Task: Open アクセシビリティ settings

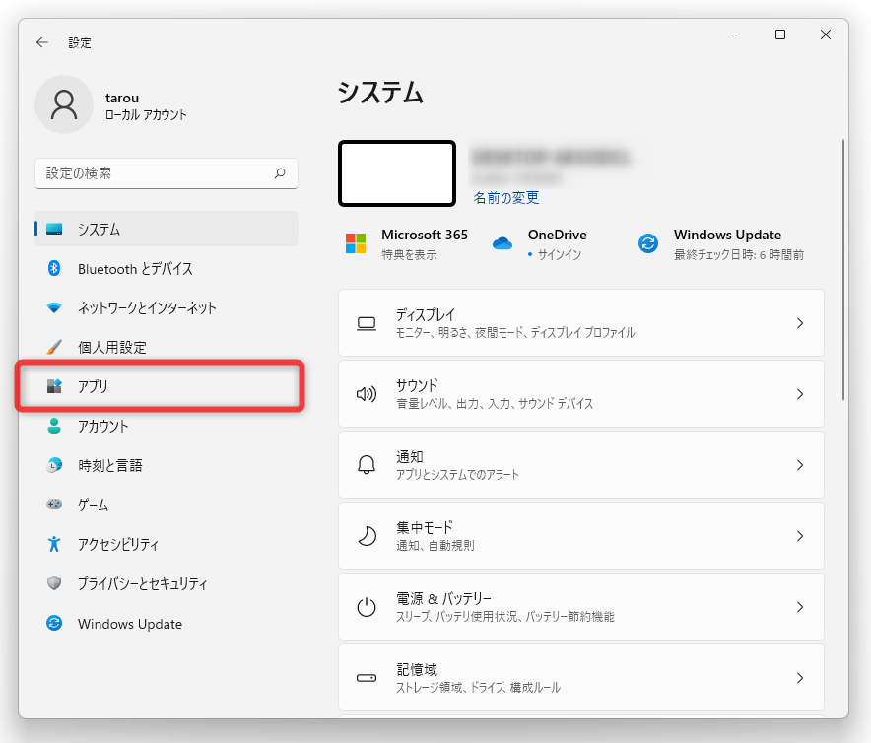Action: click(x=167, y=544)
